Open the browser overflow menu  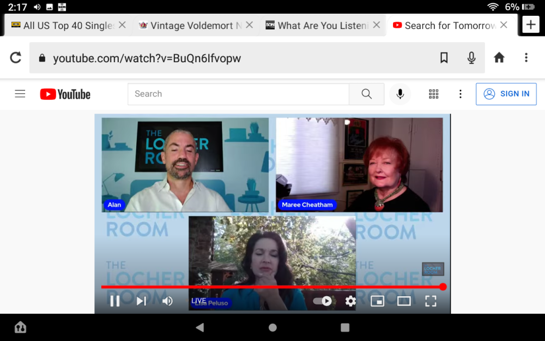tap(525, 57)
